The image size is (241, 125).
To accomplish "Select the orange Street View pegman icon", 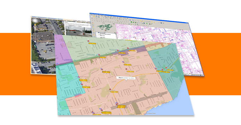I will click(x=35, y=25).
